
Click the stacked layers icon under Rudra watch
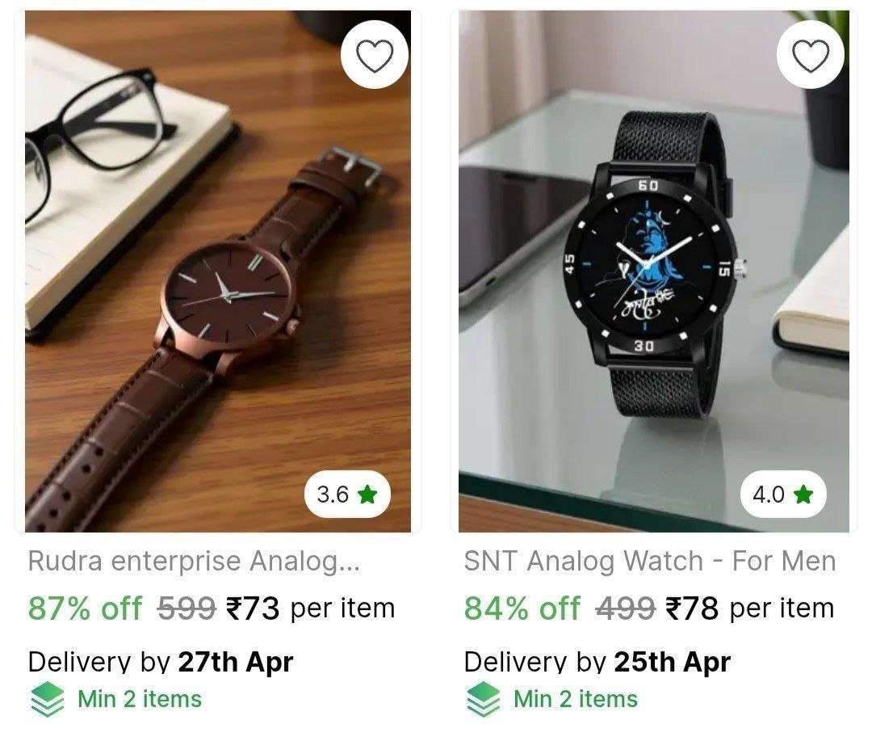(48, 699)
